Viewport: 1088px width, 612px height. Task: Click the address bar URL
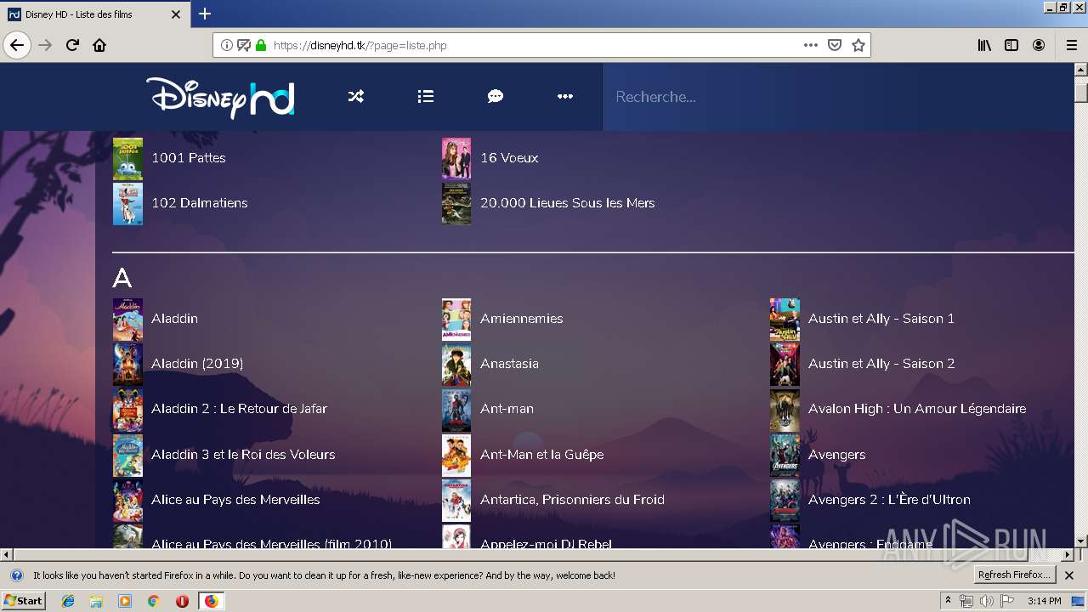point(360,45)
